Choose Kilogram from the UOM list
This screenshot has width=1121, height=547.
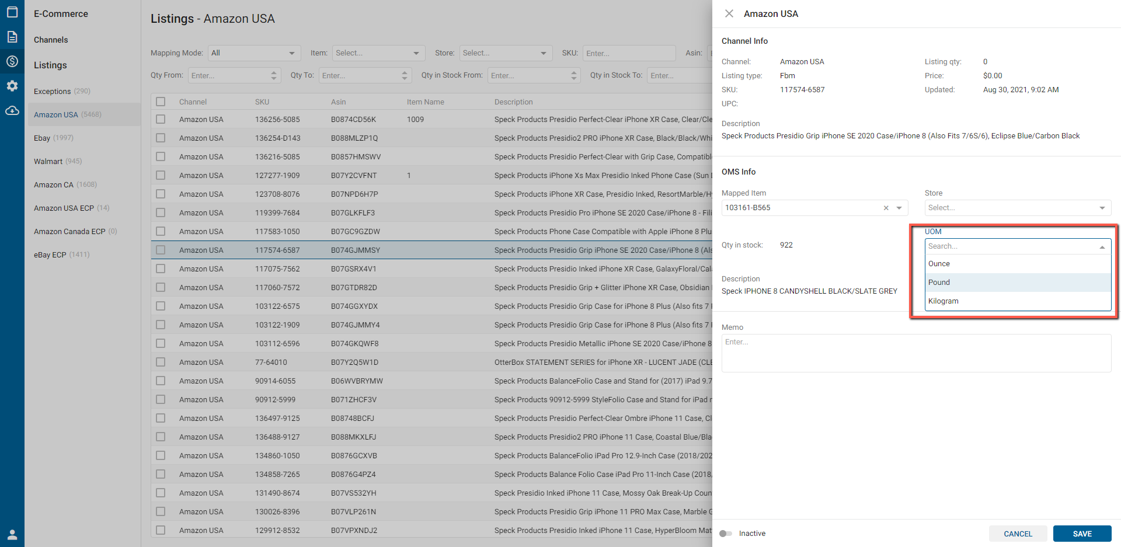tap(944, 301)
